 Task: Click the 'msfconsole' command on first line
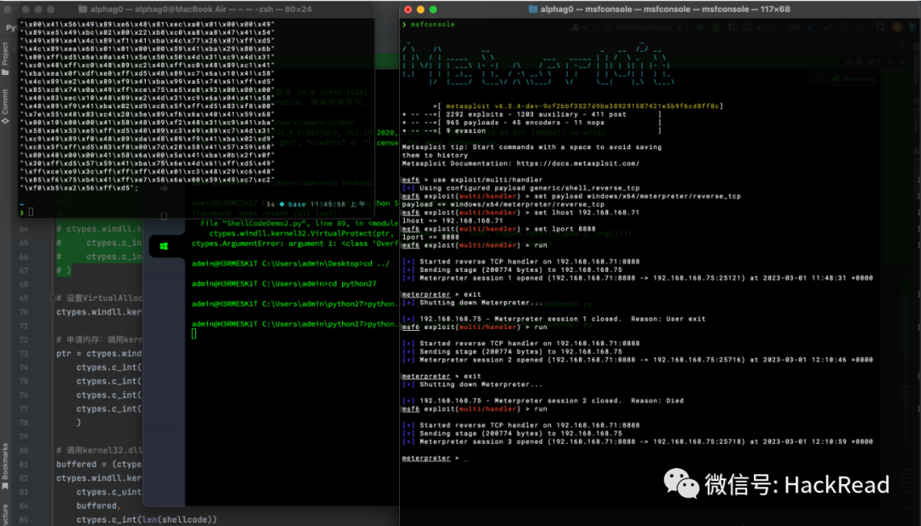[432, 25]
